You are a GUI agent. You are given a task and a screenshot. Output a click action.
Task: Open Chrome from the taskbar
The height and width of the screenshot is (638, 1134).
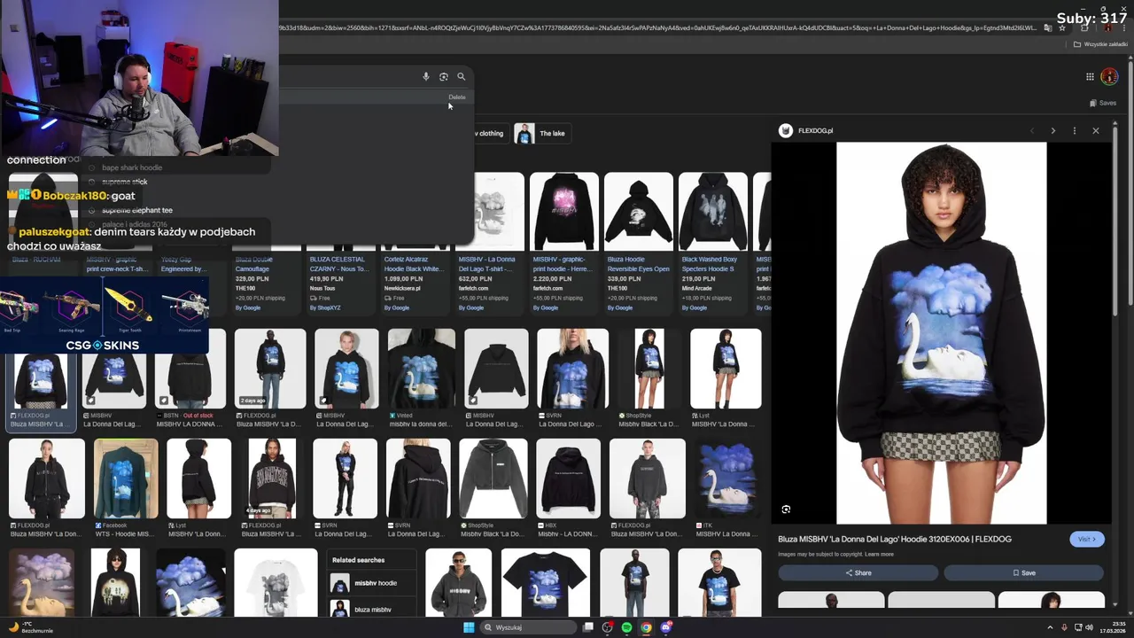(x=646, y=627)
